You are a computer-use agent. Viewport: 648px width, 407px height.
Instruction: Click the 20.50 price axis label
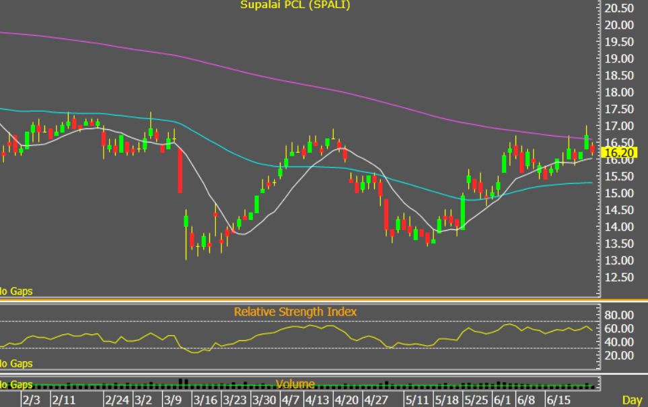coord(619,8)
